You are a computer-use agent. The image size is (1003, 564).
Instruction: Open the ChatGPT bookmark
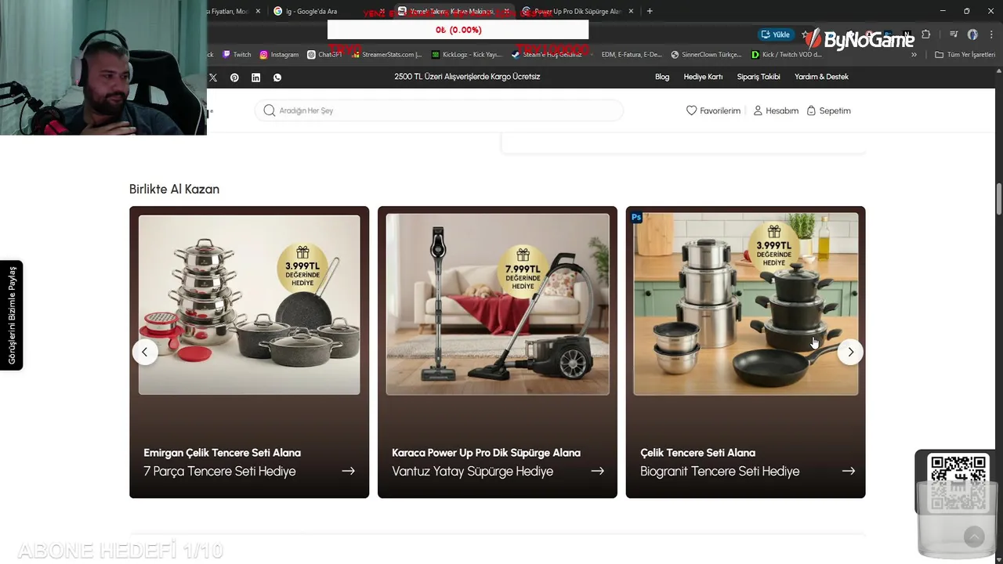324,55
